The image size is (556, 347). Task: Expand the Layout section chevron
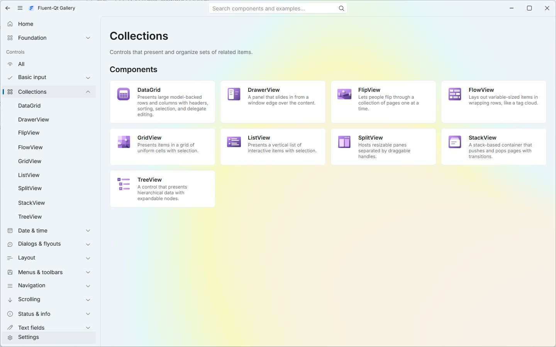pyautogui.click(x=88, y=258)
